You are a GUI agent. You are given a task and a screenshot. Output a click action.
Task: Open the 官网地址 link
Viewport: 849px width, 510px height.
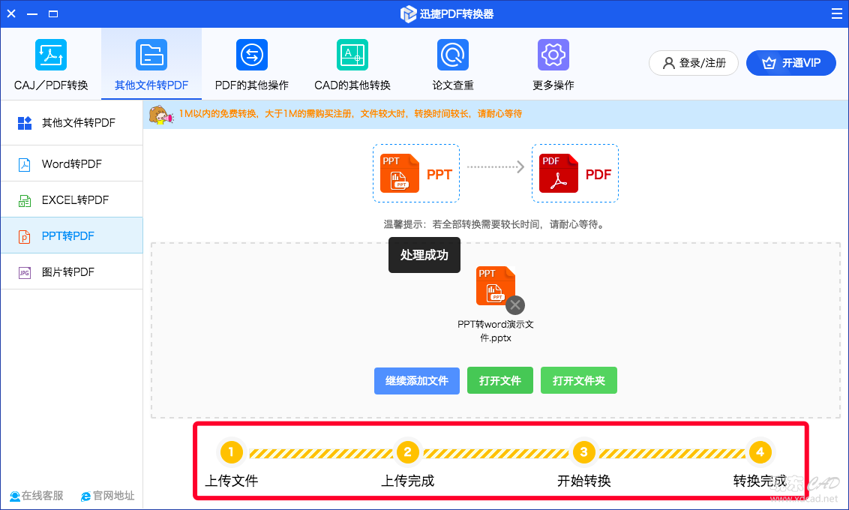(x=107, y=496)
